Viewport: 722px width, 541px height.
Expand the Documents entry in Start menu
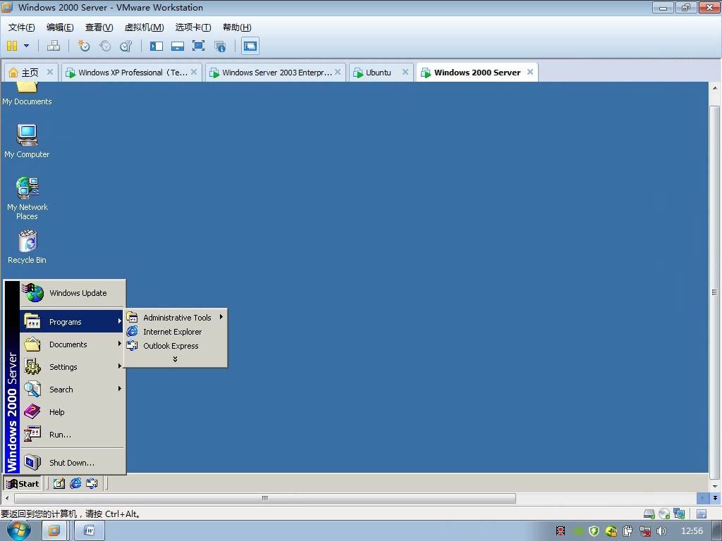point(73,344)
